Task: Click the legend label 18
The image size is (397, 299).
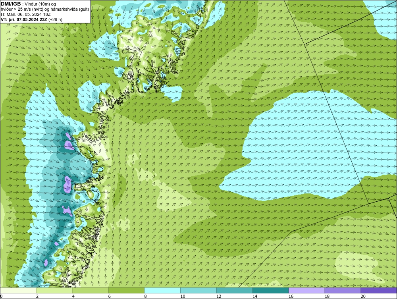Action: point(327,296)
